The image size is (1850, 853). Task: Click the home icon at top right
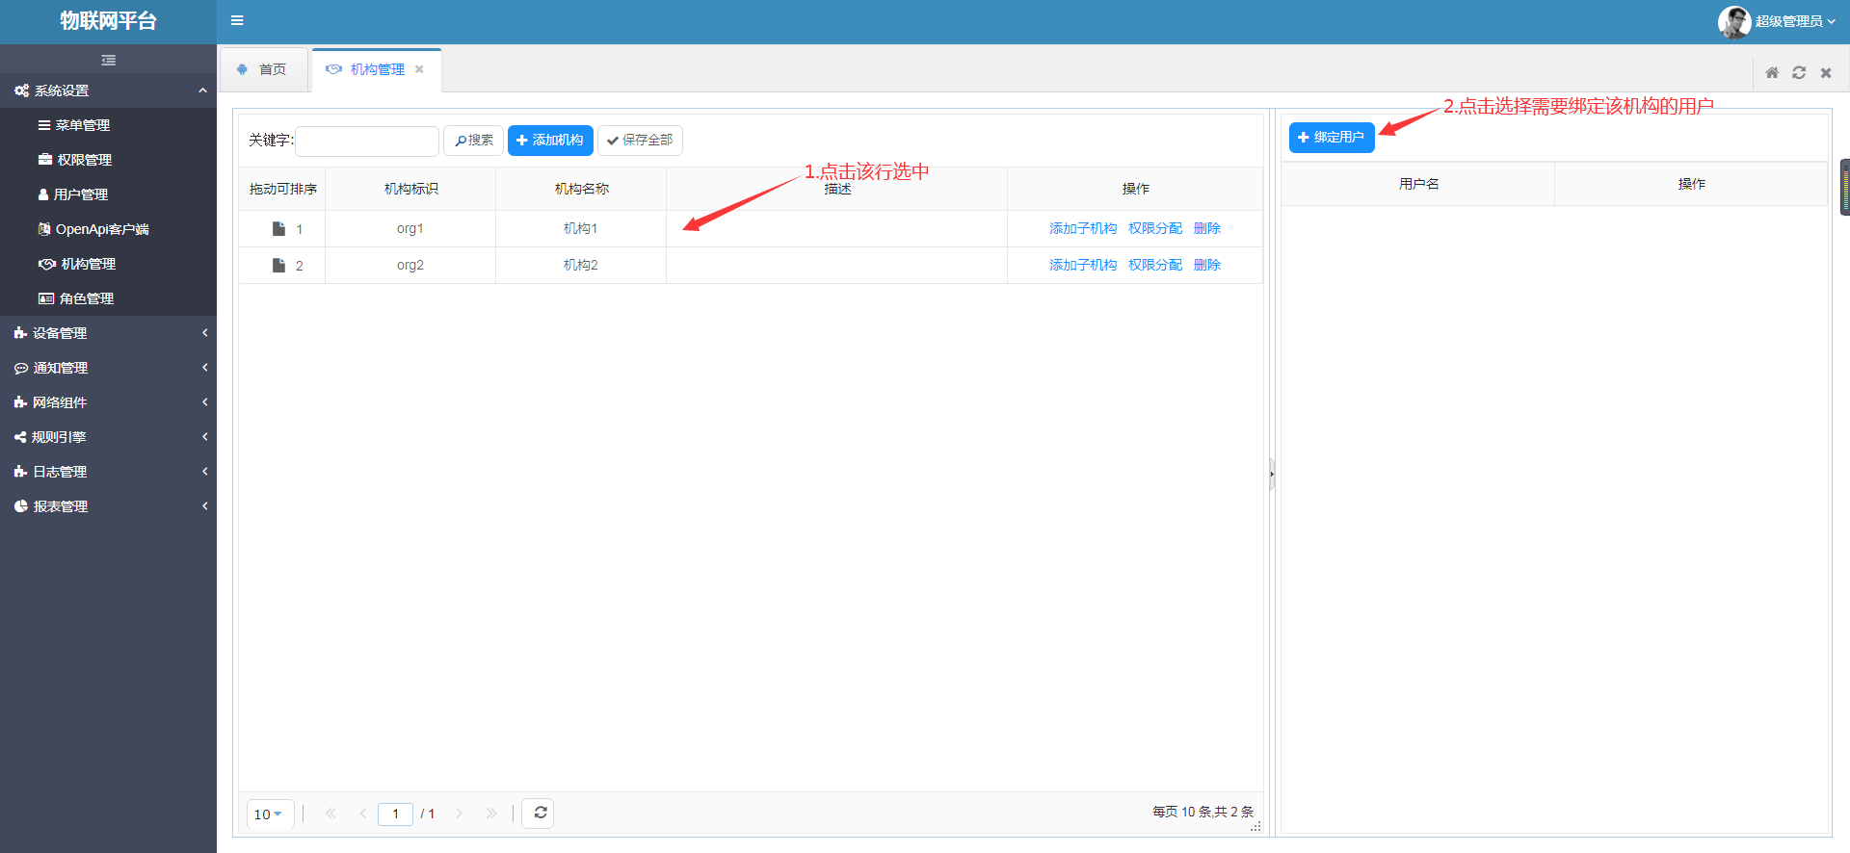[x=1771, y=72]
